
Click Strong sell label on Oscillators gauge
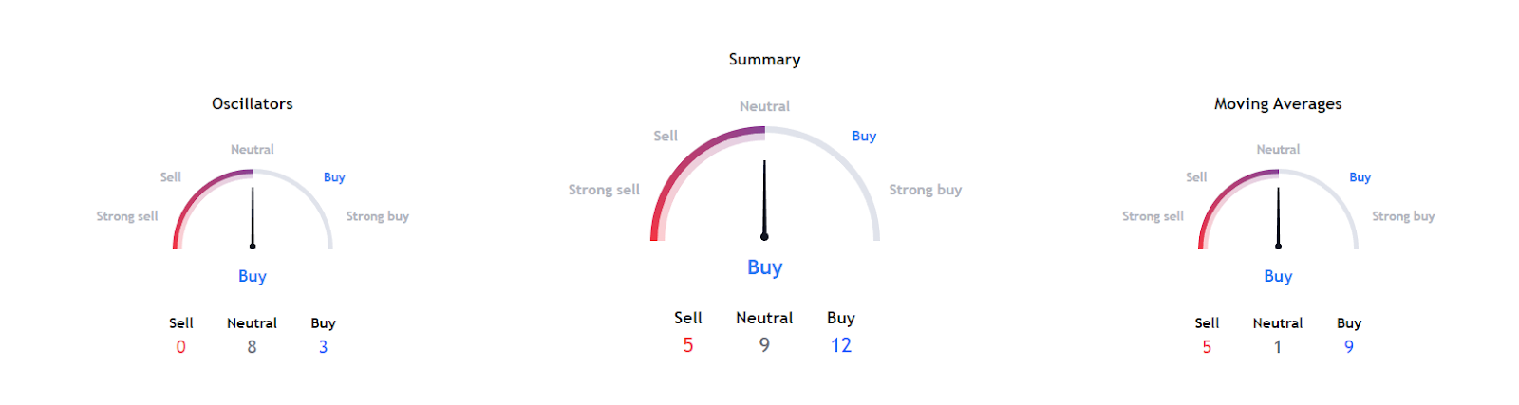pos(127,216)
